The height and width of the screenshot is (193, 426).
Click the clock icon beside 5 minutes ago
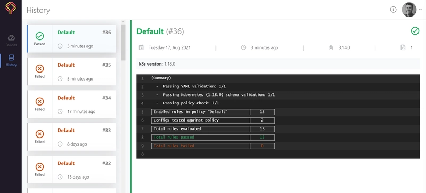coord(60,79)
